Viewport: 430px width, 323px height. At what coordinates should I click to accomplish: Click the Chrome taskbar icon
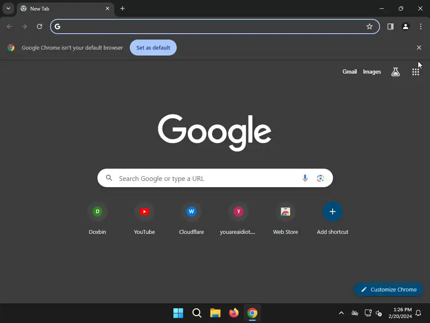click(x=252, y=313)
